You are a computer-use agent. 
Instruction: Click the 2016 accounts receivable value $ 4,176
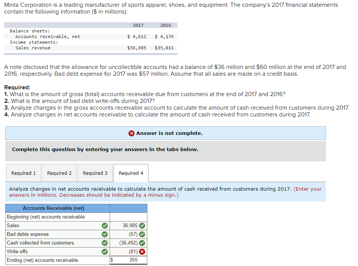[x=164, y=37]
